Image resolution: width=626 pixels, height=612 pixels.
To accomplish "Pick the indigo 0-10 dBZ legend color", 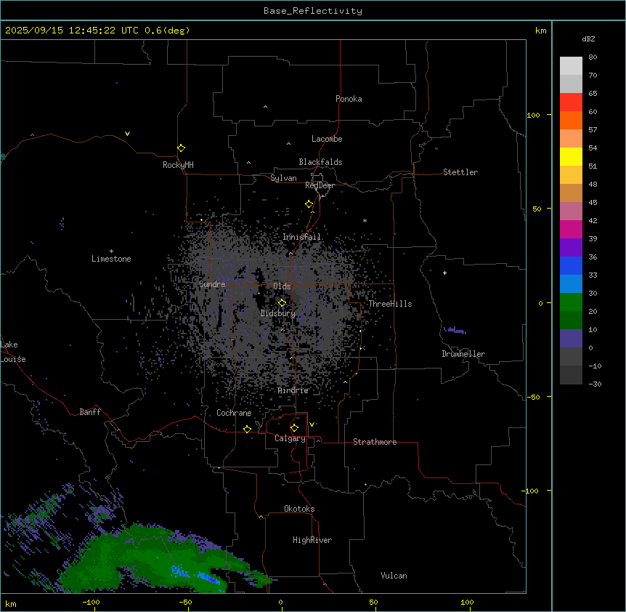I will (x=571, y=339).
